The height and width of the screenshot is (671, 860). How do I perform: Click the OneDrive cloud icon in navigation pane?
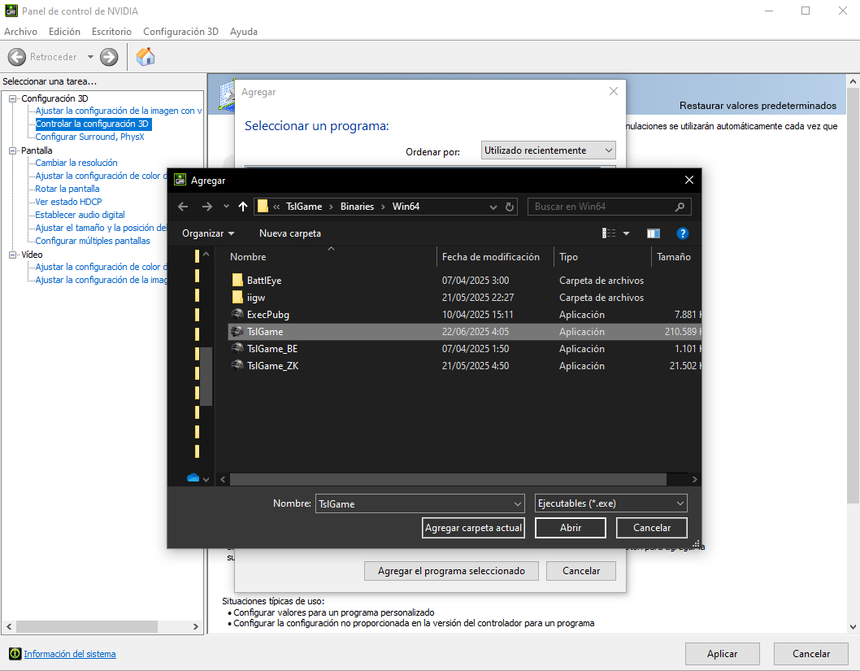(x=193, y=478)
